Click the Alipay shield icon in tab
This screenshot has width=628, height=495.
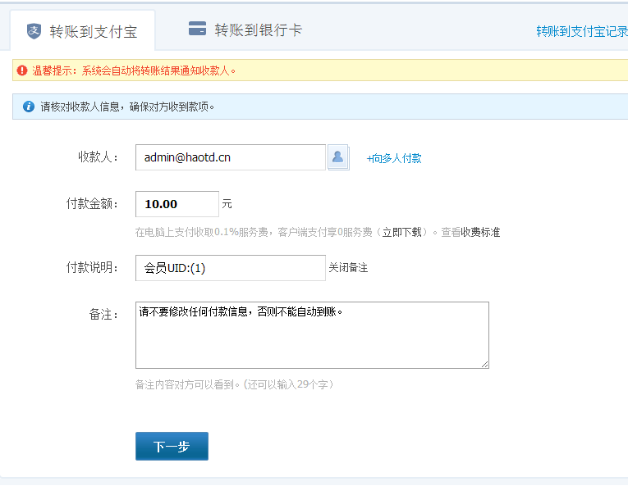34,31
